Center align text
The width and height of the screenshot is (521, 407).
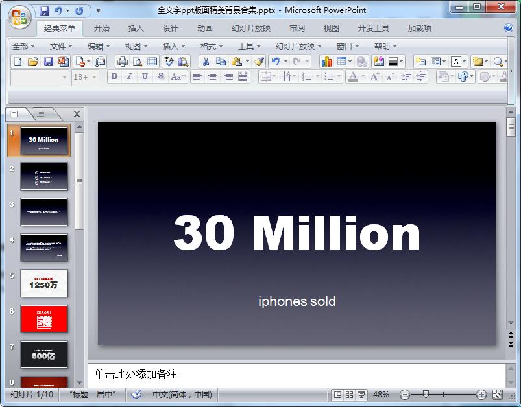[213, 77]
